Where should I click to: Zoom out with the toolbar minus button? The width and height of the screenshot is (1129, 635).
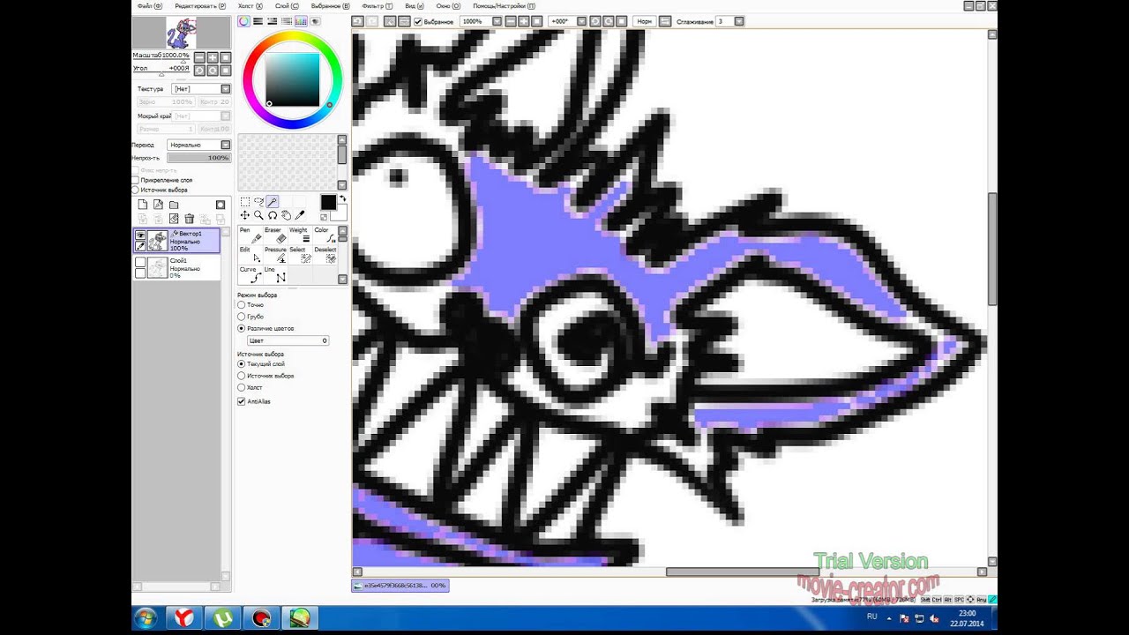pyautogui.click(x=509, y=21)
